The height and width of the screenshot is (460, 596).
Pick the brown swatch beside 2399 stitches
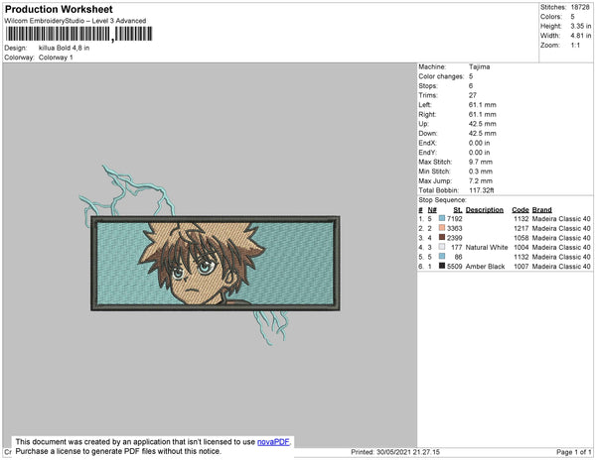[x=442, y=237]
